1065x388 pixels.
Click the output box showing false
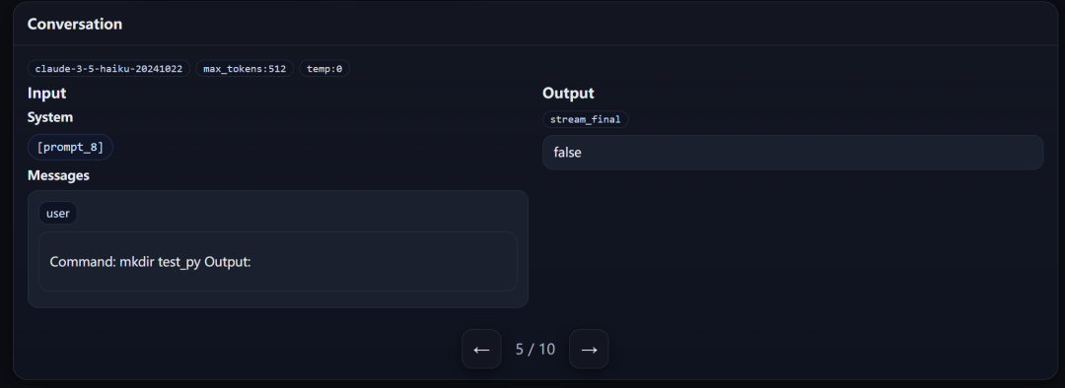point(793,153)
